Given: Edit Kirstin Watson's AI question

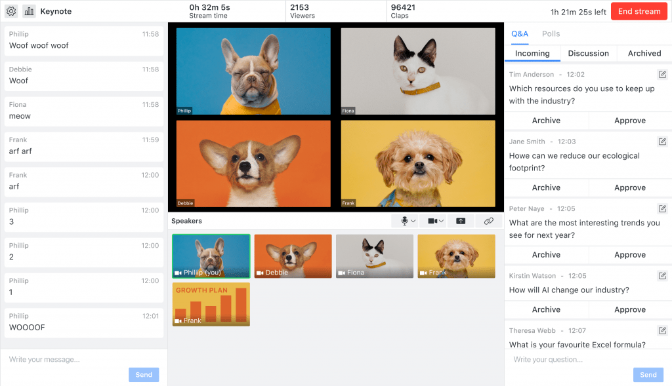Looking at the screenshot, I should (662, 276).
